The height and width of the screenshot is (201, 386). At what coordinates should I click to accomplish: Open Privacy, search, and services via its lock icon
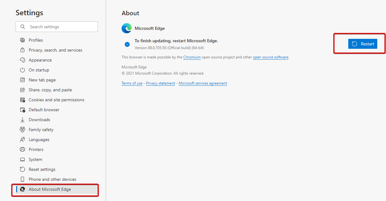pos(22,50)
